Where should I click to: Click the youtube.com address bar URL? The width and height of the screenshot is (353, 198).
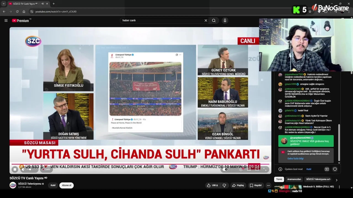click(56, 12)
